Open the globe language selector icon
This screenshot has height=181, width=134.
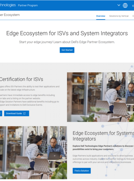pyautogui.click(x=125, y=5)
